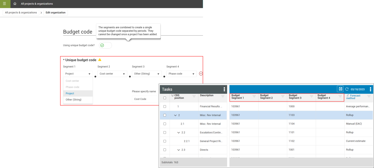The height and width of the screenshot is (168, 374).
Task: Toggle the Using unique budget code switch
Action: [x=105, y=45]
